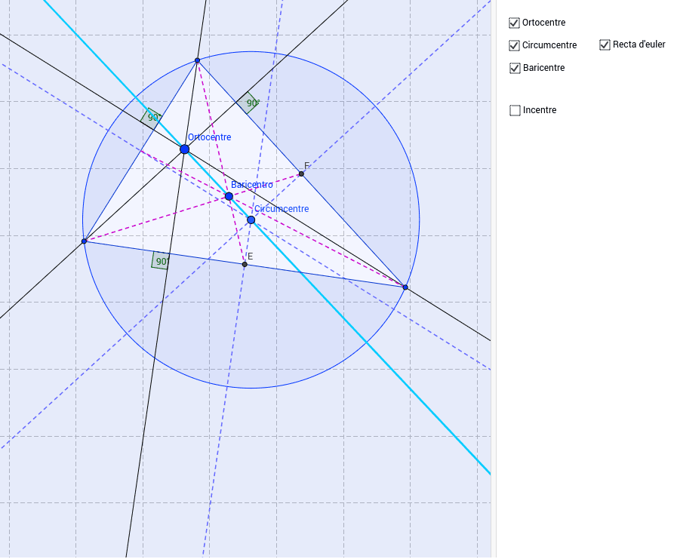
Task: Uncheck the Ortocentre checkbox
Action: coord(514,23)
